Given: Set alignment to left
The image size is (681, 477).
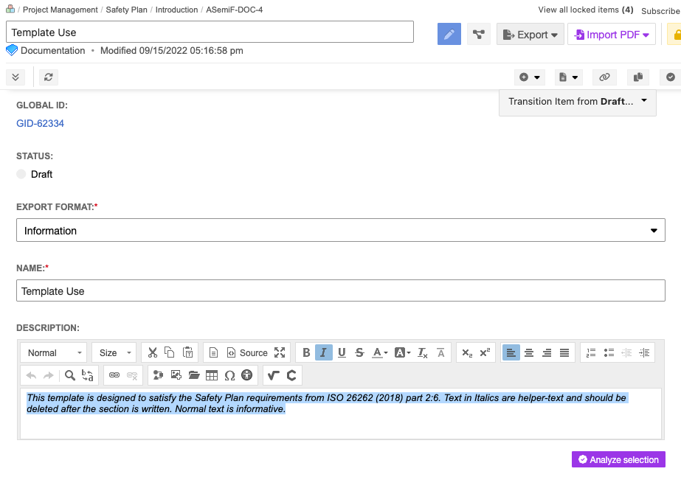Looking at the screenshot, I should pyautogui.click(x=511, y=353).
